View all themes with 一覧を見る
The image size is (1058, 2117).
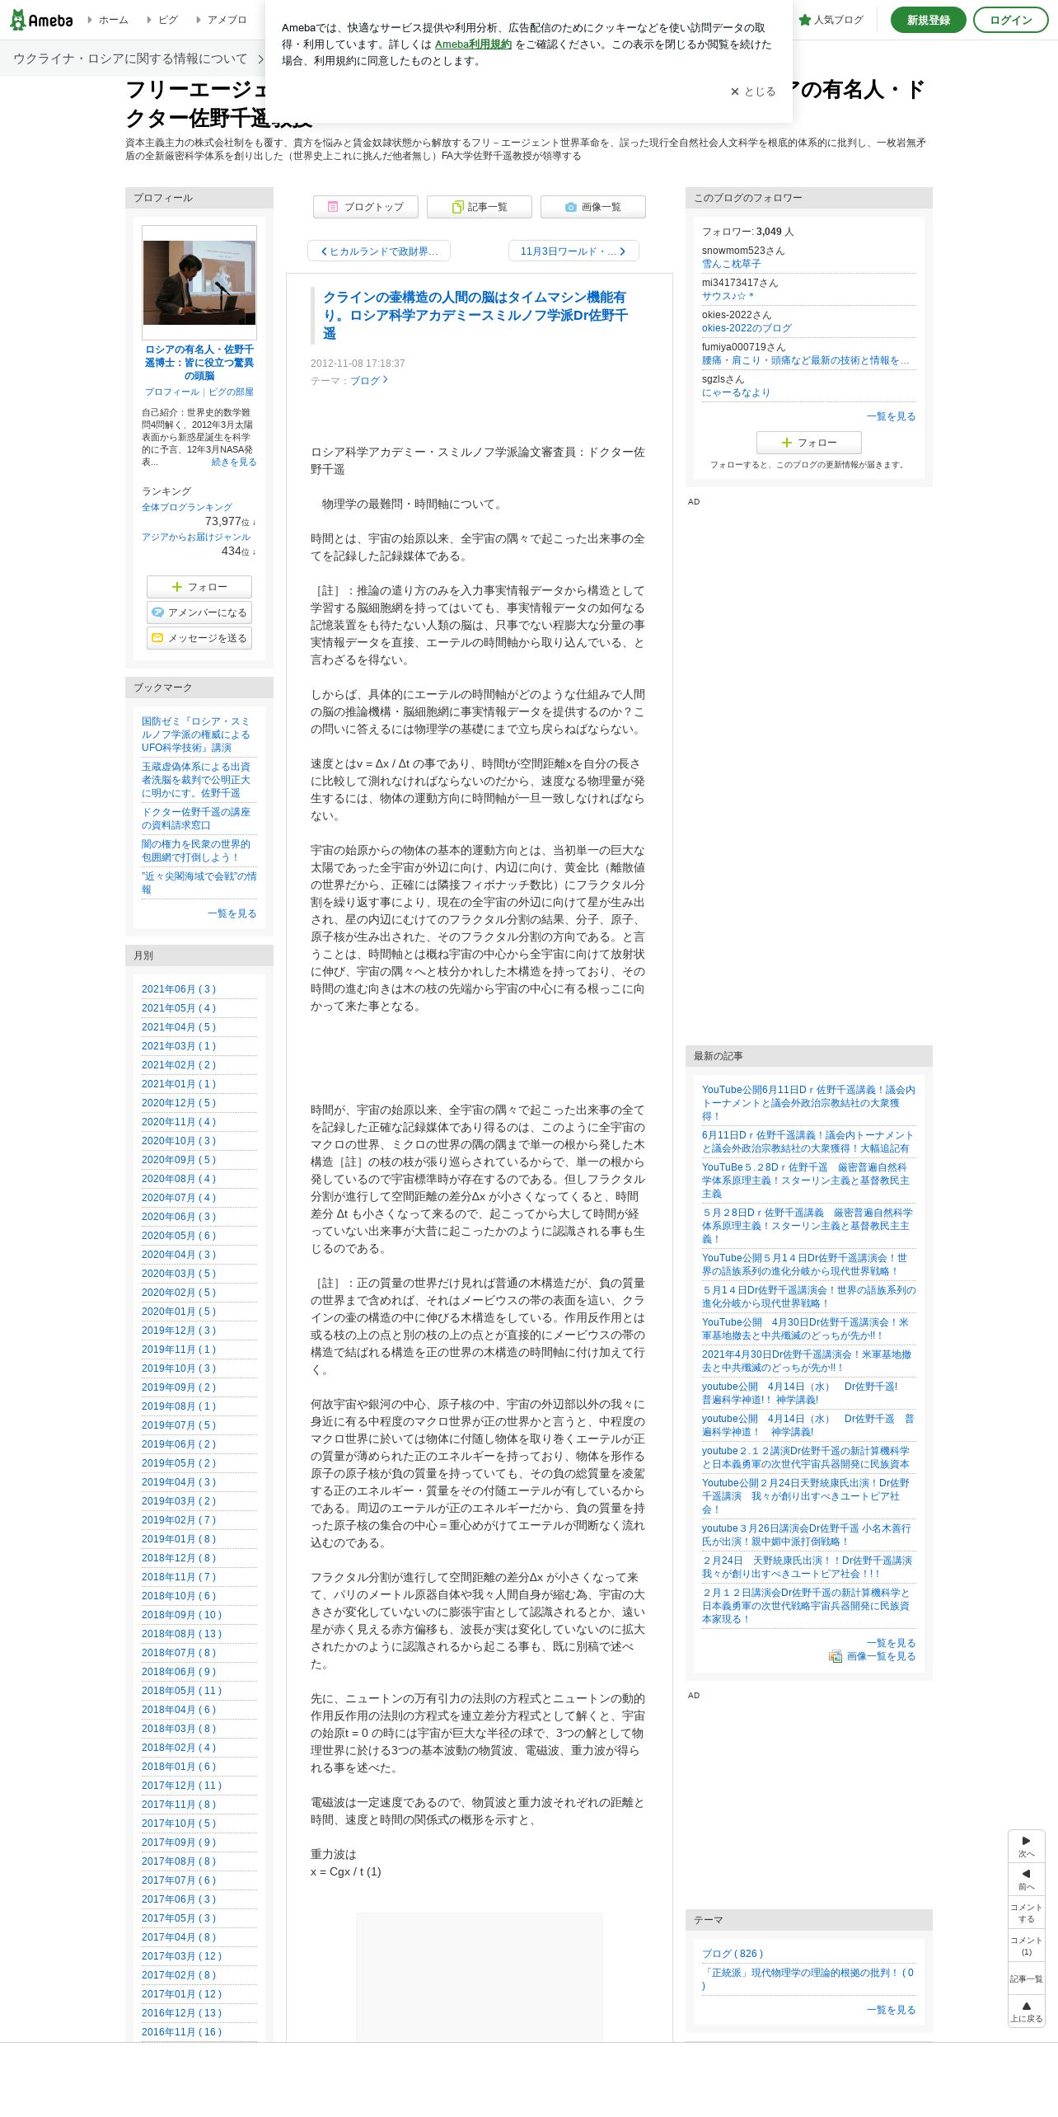tap(892, 2010)
